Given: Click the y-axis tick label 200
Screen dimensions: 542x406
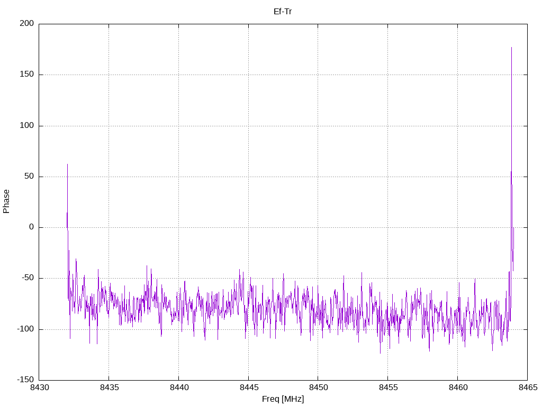Looking at the screenshot, I should click(x=27, y=23).
